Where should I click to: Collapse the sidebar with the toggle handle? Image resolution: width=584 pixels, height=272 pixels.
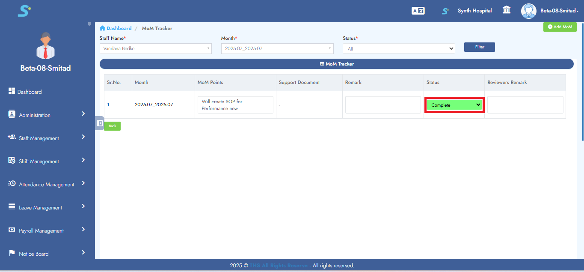coord(100,123)
